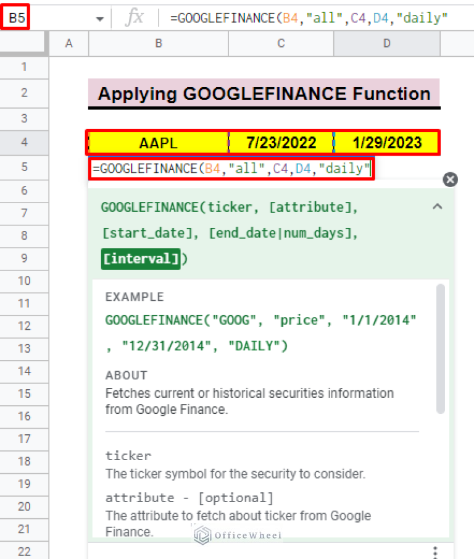Image resolution: width=474 pixels, height=559 pixels.
Task: Select the start date cell 7/23/2022
Action: coord(281,143)
